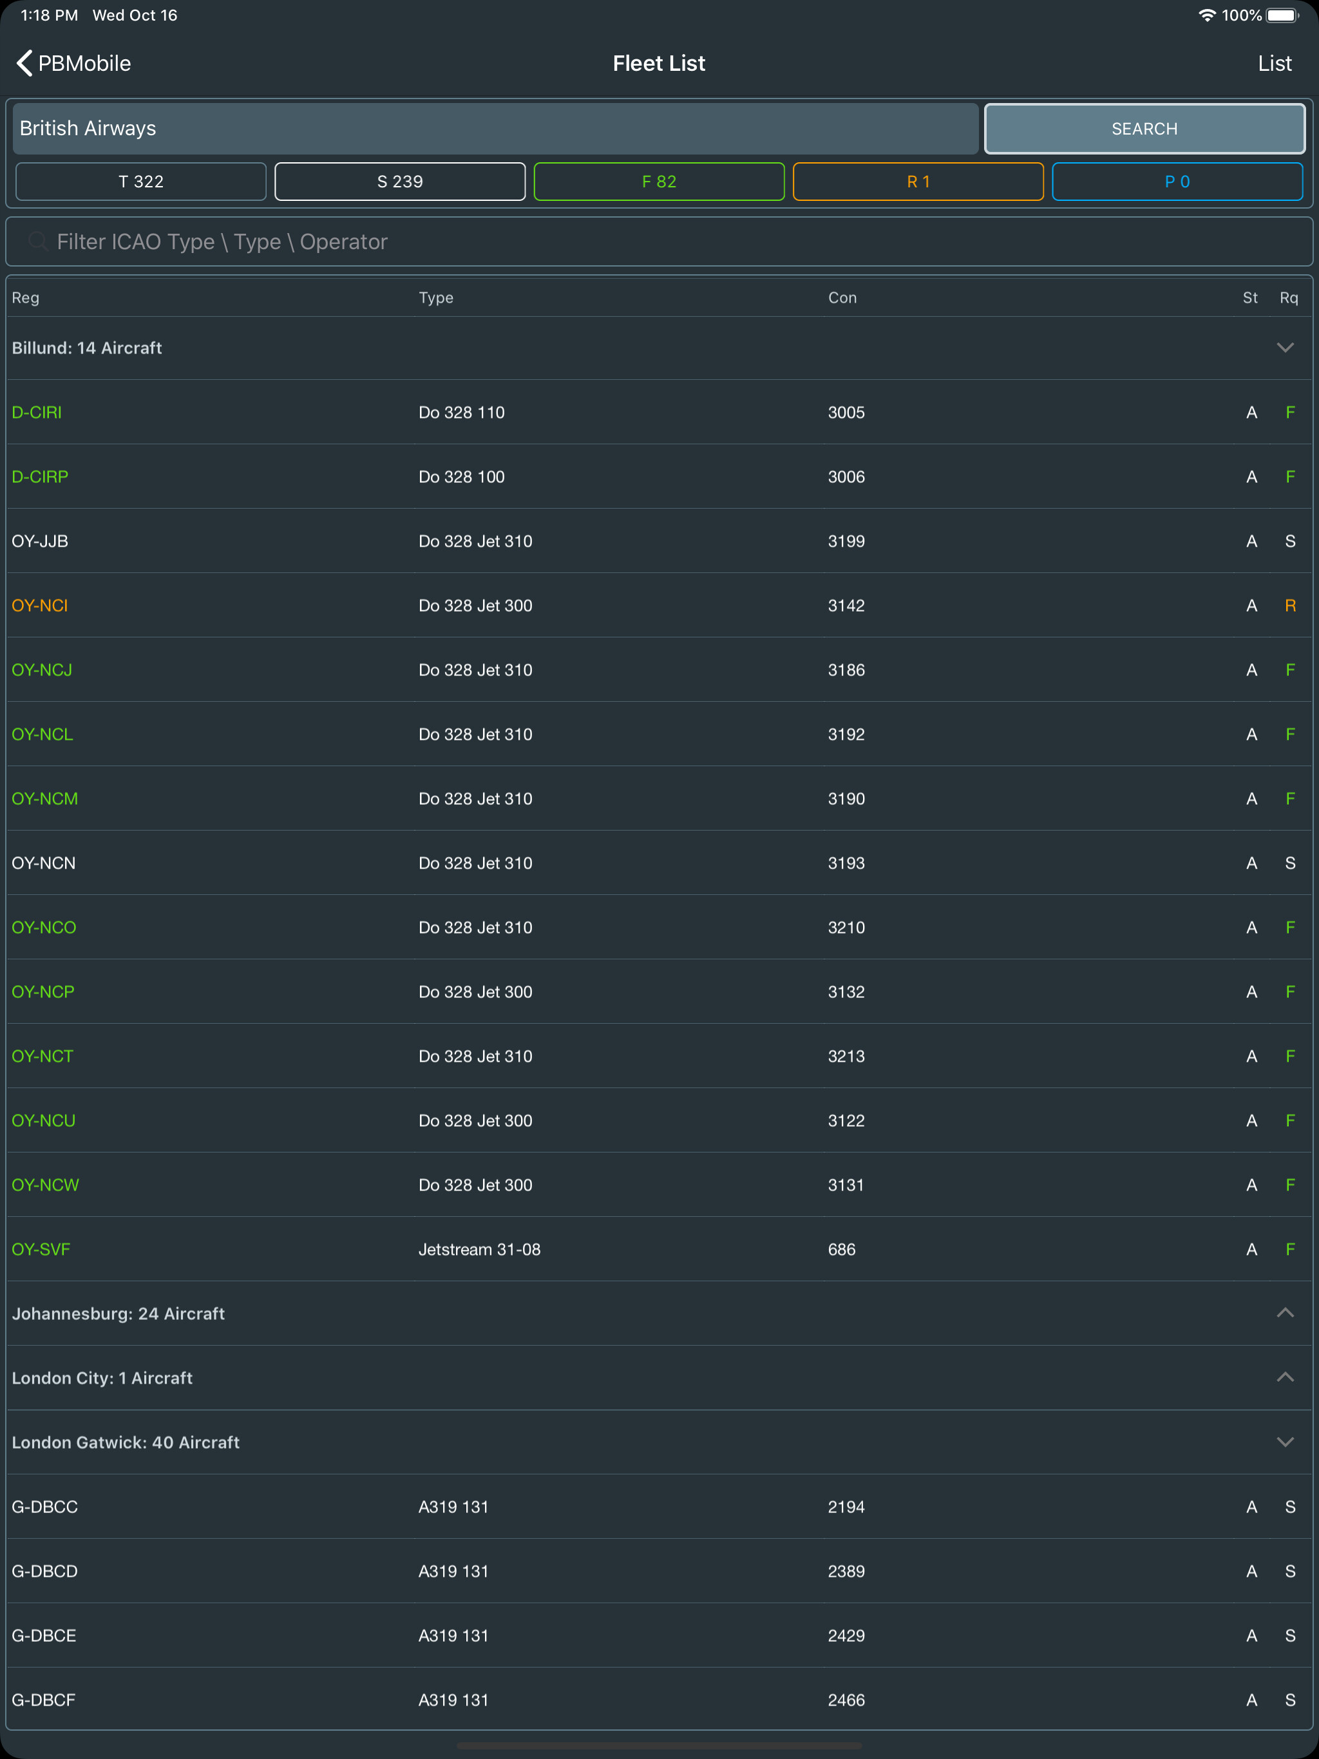Open aircraft G-DBCE
Viewport: 1319px width, 1759px height.
tap(659, 1636)
